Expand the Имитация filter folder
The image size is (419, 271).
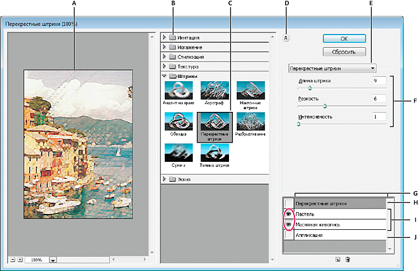coord(164,37)
